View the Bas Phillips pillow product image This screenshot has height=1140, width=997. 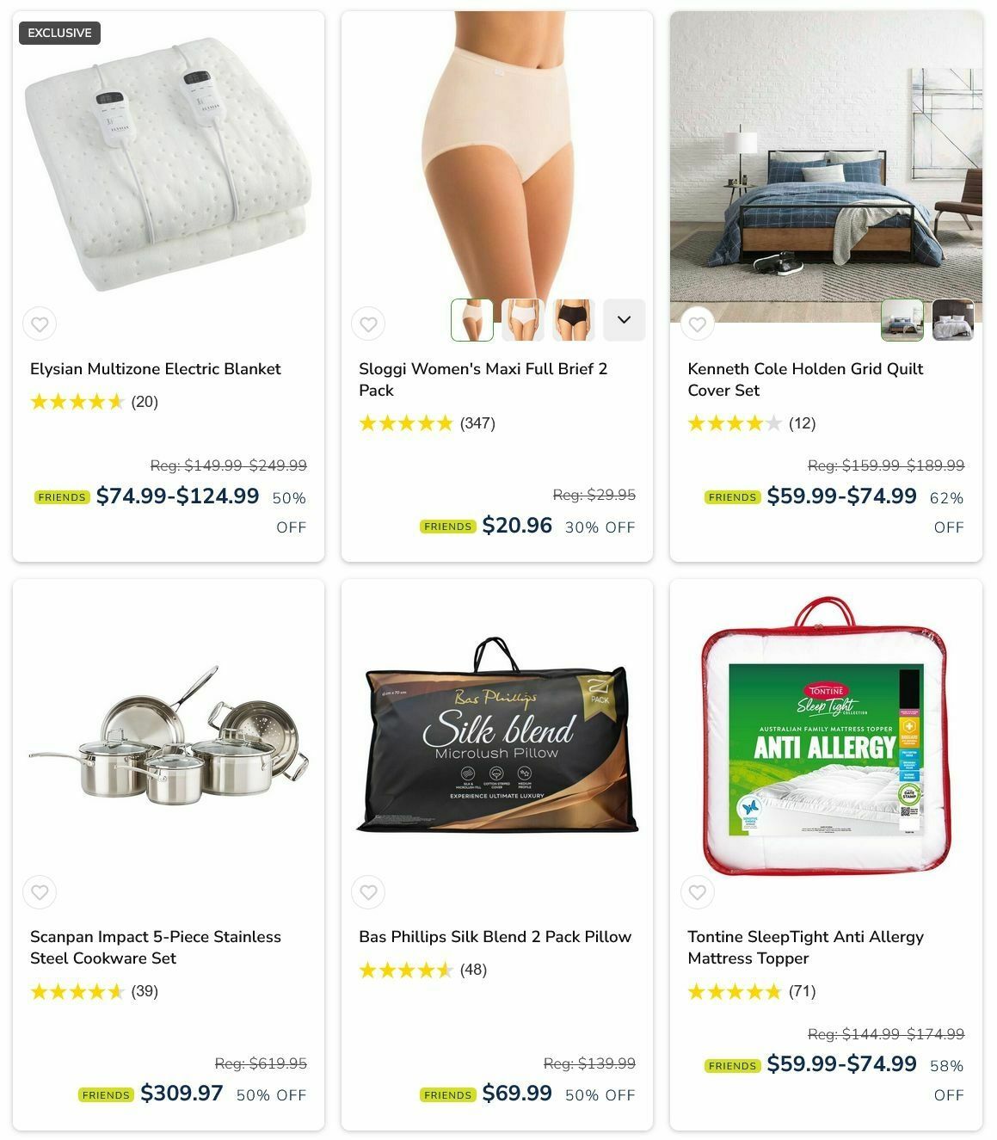[x=497, y=736]
